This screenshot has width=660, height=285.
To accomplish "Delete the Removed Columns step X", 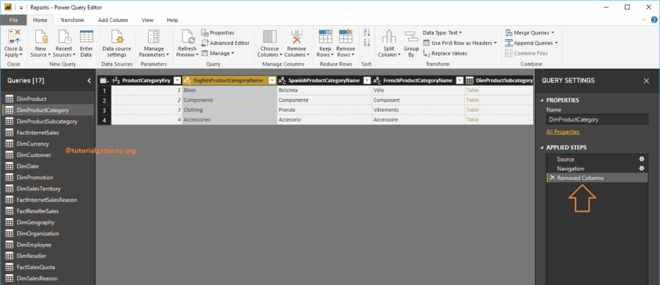I will click(552, 178).
